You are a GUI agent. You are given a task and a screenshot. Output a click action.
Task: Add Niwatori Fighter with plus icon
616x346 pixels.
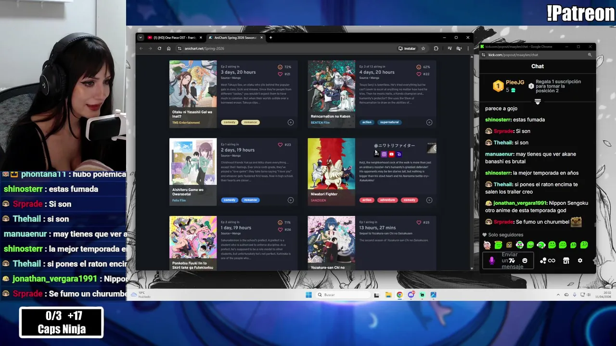(429, 200)
